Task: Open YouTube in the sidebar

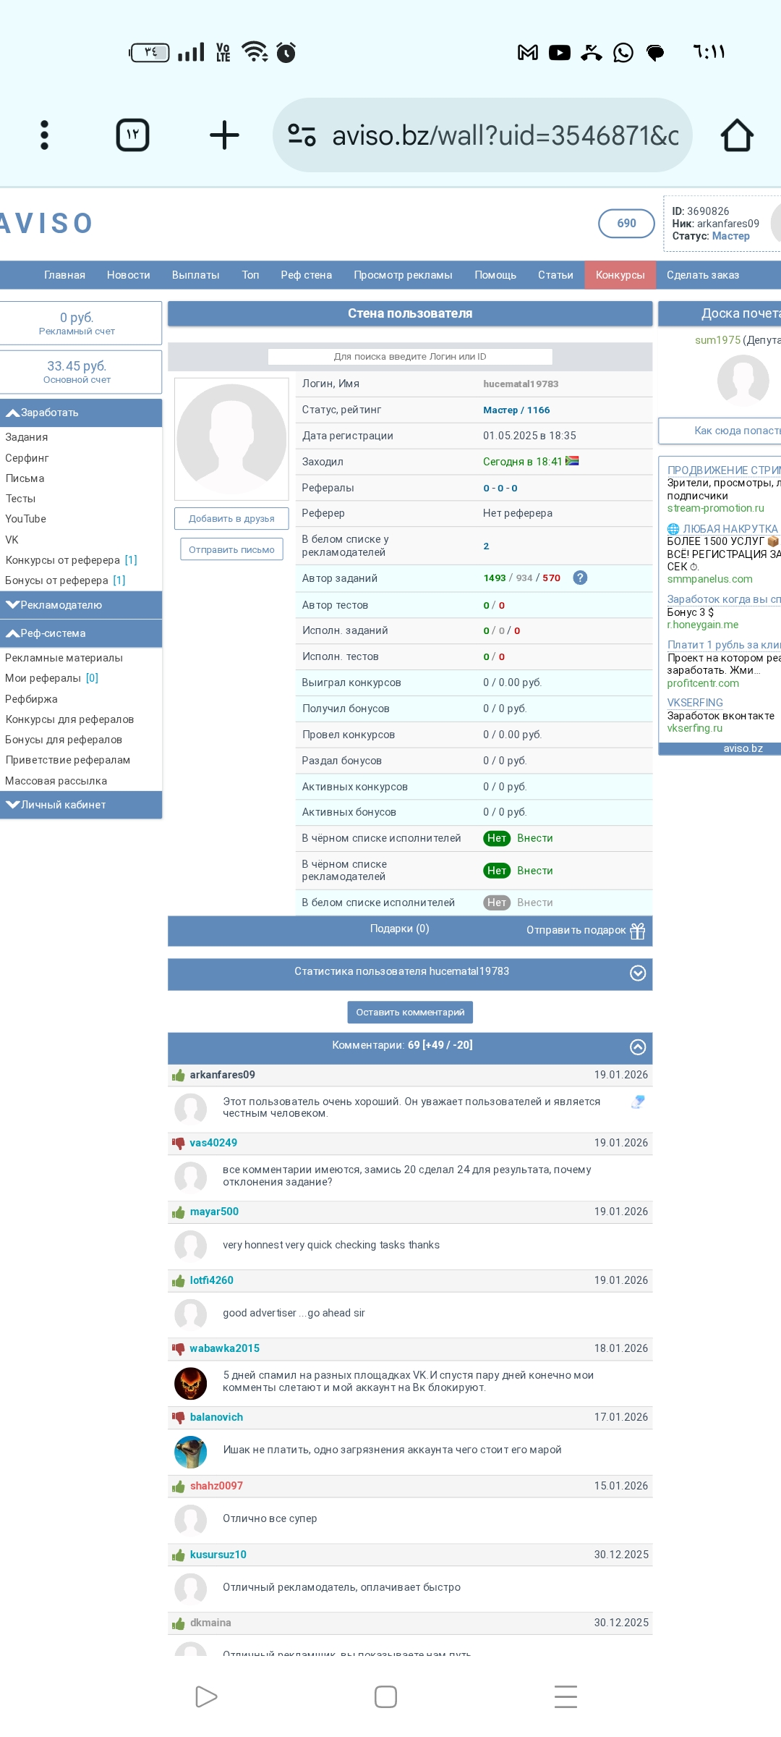Action: (25, 519)
